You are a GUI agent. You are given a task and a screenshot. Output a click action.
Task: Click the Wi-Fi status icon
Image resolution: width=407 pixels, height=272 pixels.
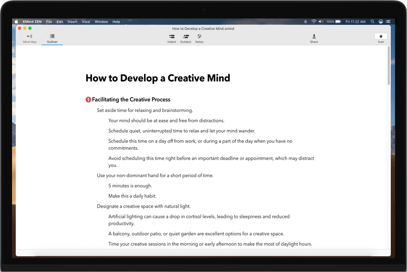click(313, 21)
